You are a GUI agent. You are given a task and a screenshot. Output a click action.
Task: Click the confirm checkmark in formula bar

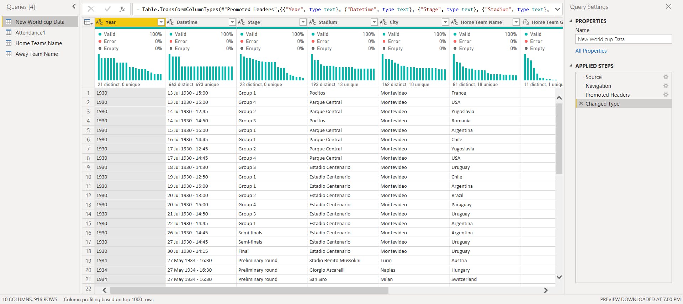pos(107,9)
